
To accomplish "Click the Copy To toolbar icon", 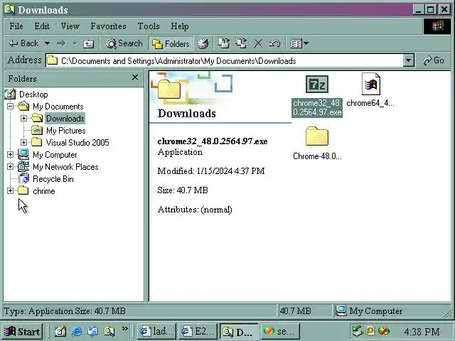I will tap(241, 43).
